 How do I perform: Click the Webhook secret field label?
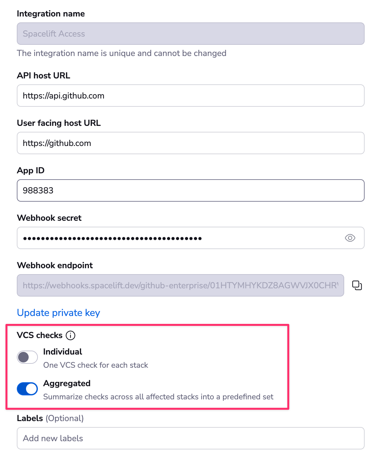(x=49, y=218)
